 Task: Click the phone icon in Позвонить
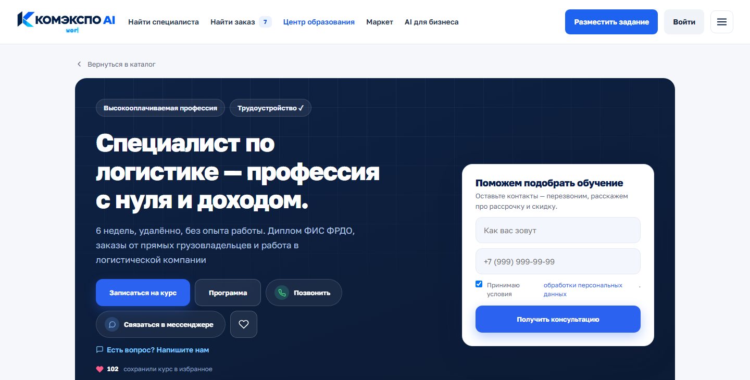pyautogui.click(x=282, y=293)
